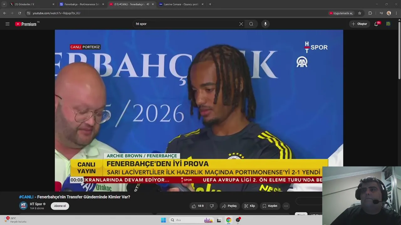This screenshot has width=401, height=225.
Task: Expand the tab search dropdown arrow
Action: pos(4,4)
